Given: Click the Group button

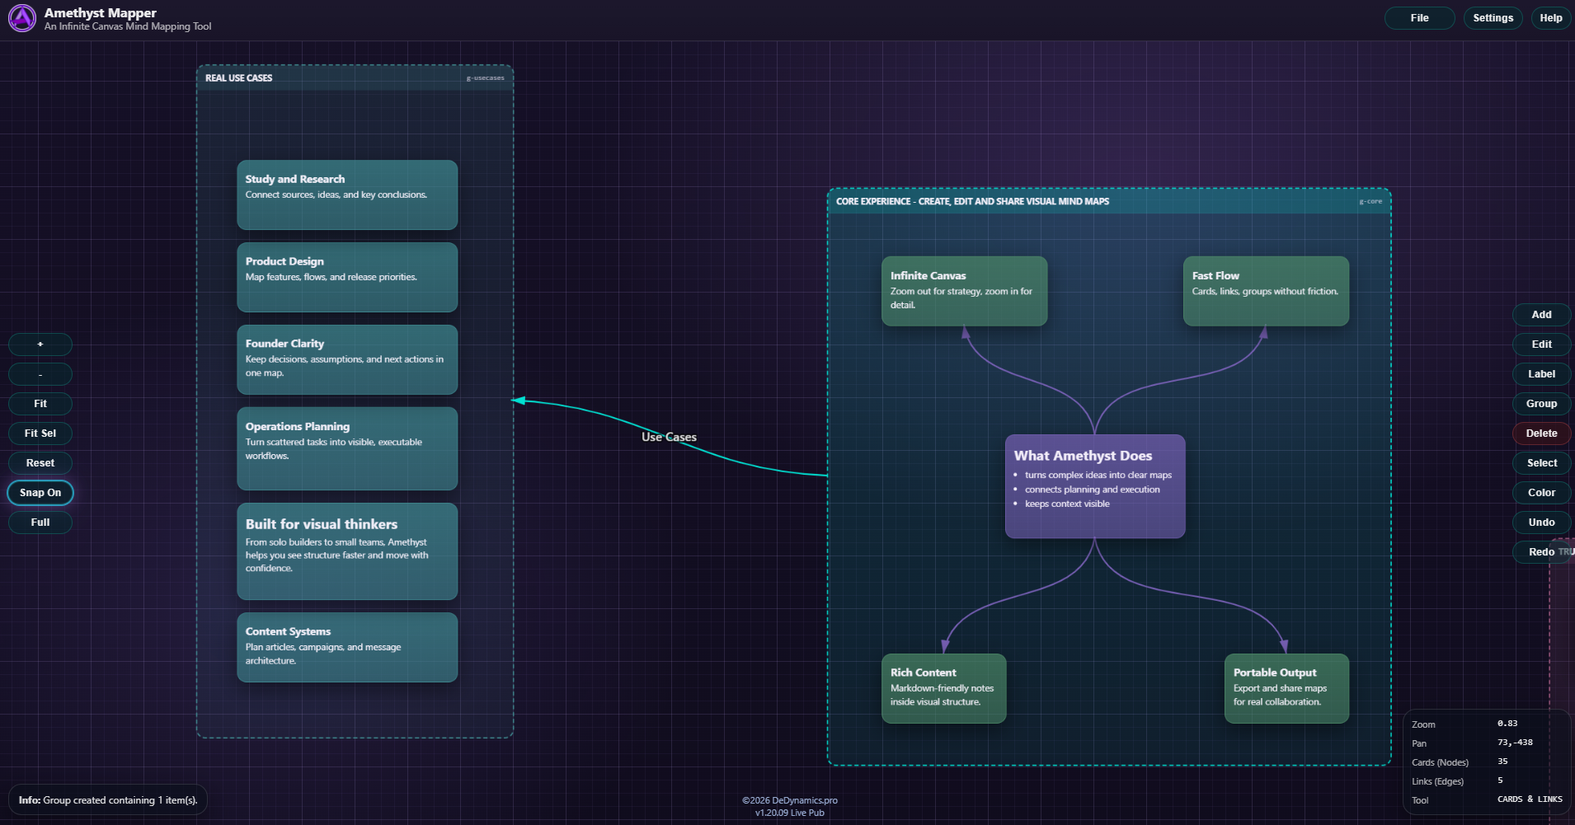Looking at the screenshot, I should tap(1541, 404).
